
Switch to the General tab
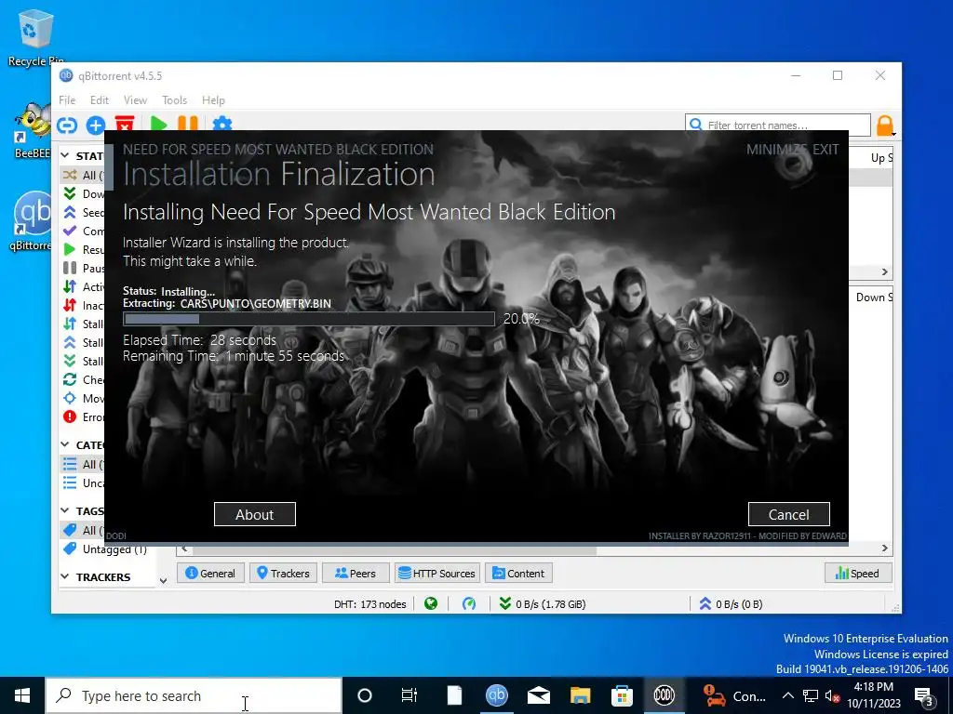click(x=210, y=573)
